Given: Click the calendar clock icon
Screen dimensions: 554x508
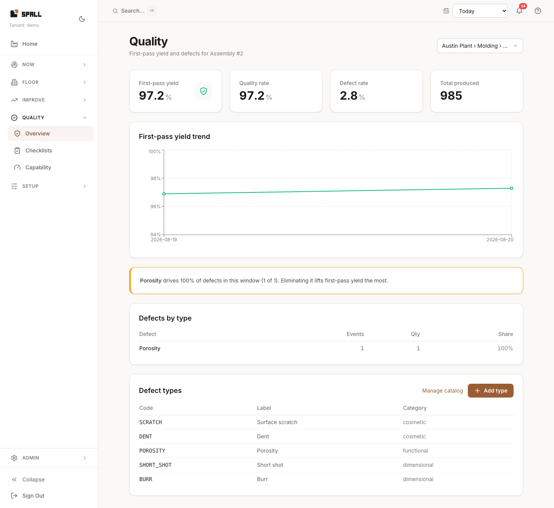Looking at the screenshot, I should 446,11.
